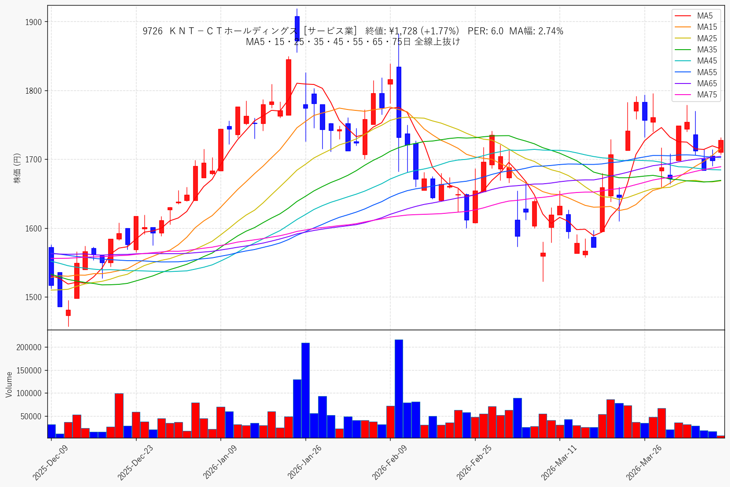
Task: Click the MA15 legend entry
Action: 695,27
